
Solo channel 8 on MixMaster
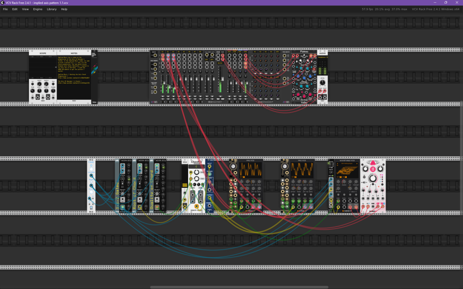tap(200, 99)
